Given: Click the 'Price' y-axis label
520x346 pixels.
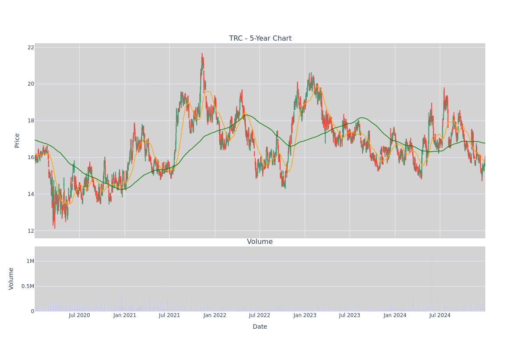Looking at the screenshot, I should pyautogui.click(x=17, y=141).
